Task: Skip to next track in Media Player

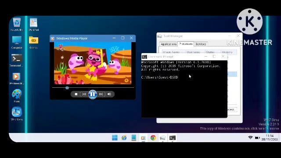Action: 101,94
